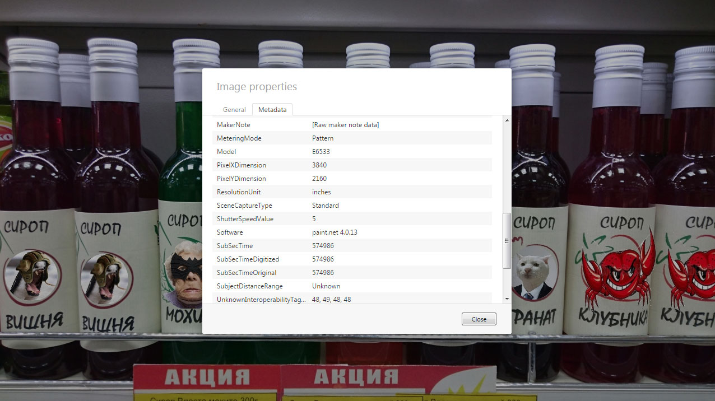The height and width of the screenshot is (401, 715).
Task: Click the 'Pattern' metering value
Action: click(x=323, y=138)
